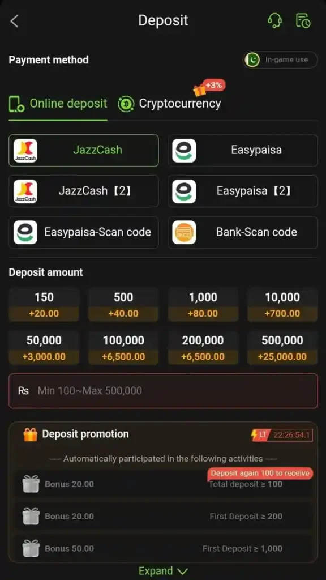Select JazzCash payment method
This screenshot has height=580, width=326.
click(x=84, y=150)
